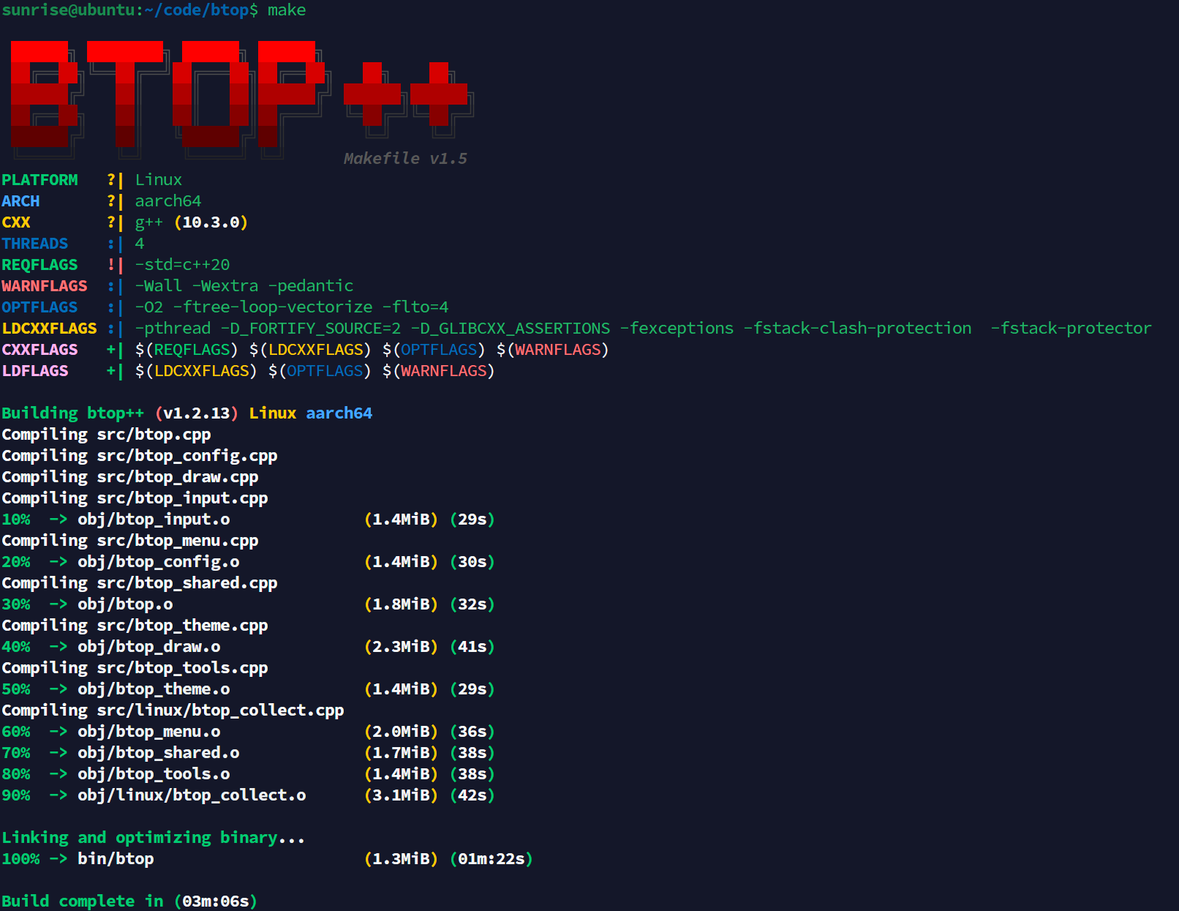Select the -fstack-protector flag text
Viewport: 1179px width, 911px height.
(1070, 329)
